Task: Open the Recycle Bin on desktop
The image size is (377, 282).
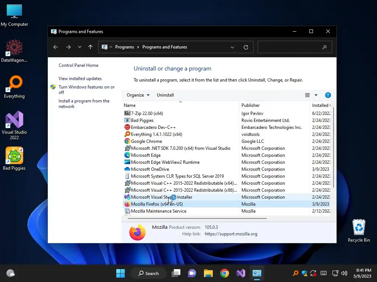Action: coord(359,231)
